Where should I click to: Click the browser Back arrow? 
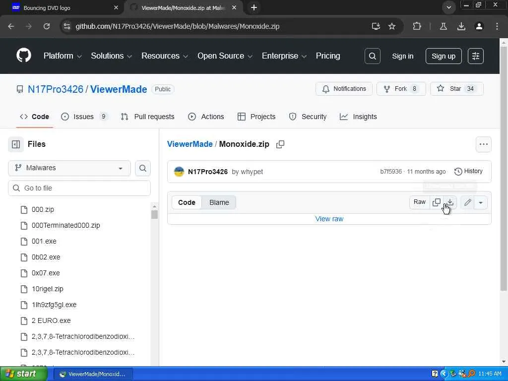11,26
